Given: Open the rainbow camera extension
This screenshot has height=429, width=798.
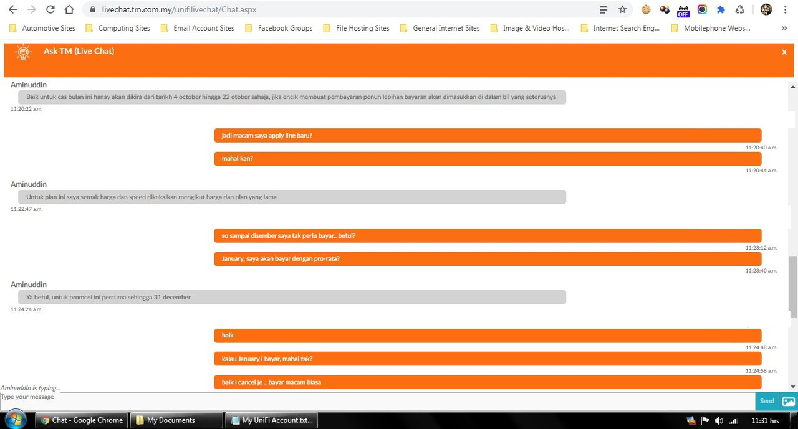Looking at the screenshot, I should [702, 9].
